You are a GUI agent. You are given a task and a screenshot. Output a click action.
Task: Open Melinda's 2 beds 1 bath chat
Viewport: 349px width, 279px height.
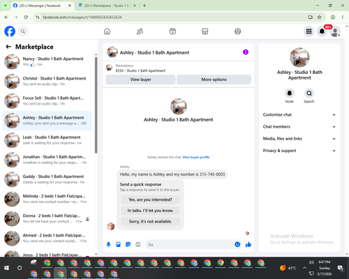pos(47,199)
